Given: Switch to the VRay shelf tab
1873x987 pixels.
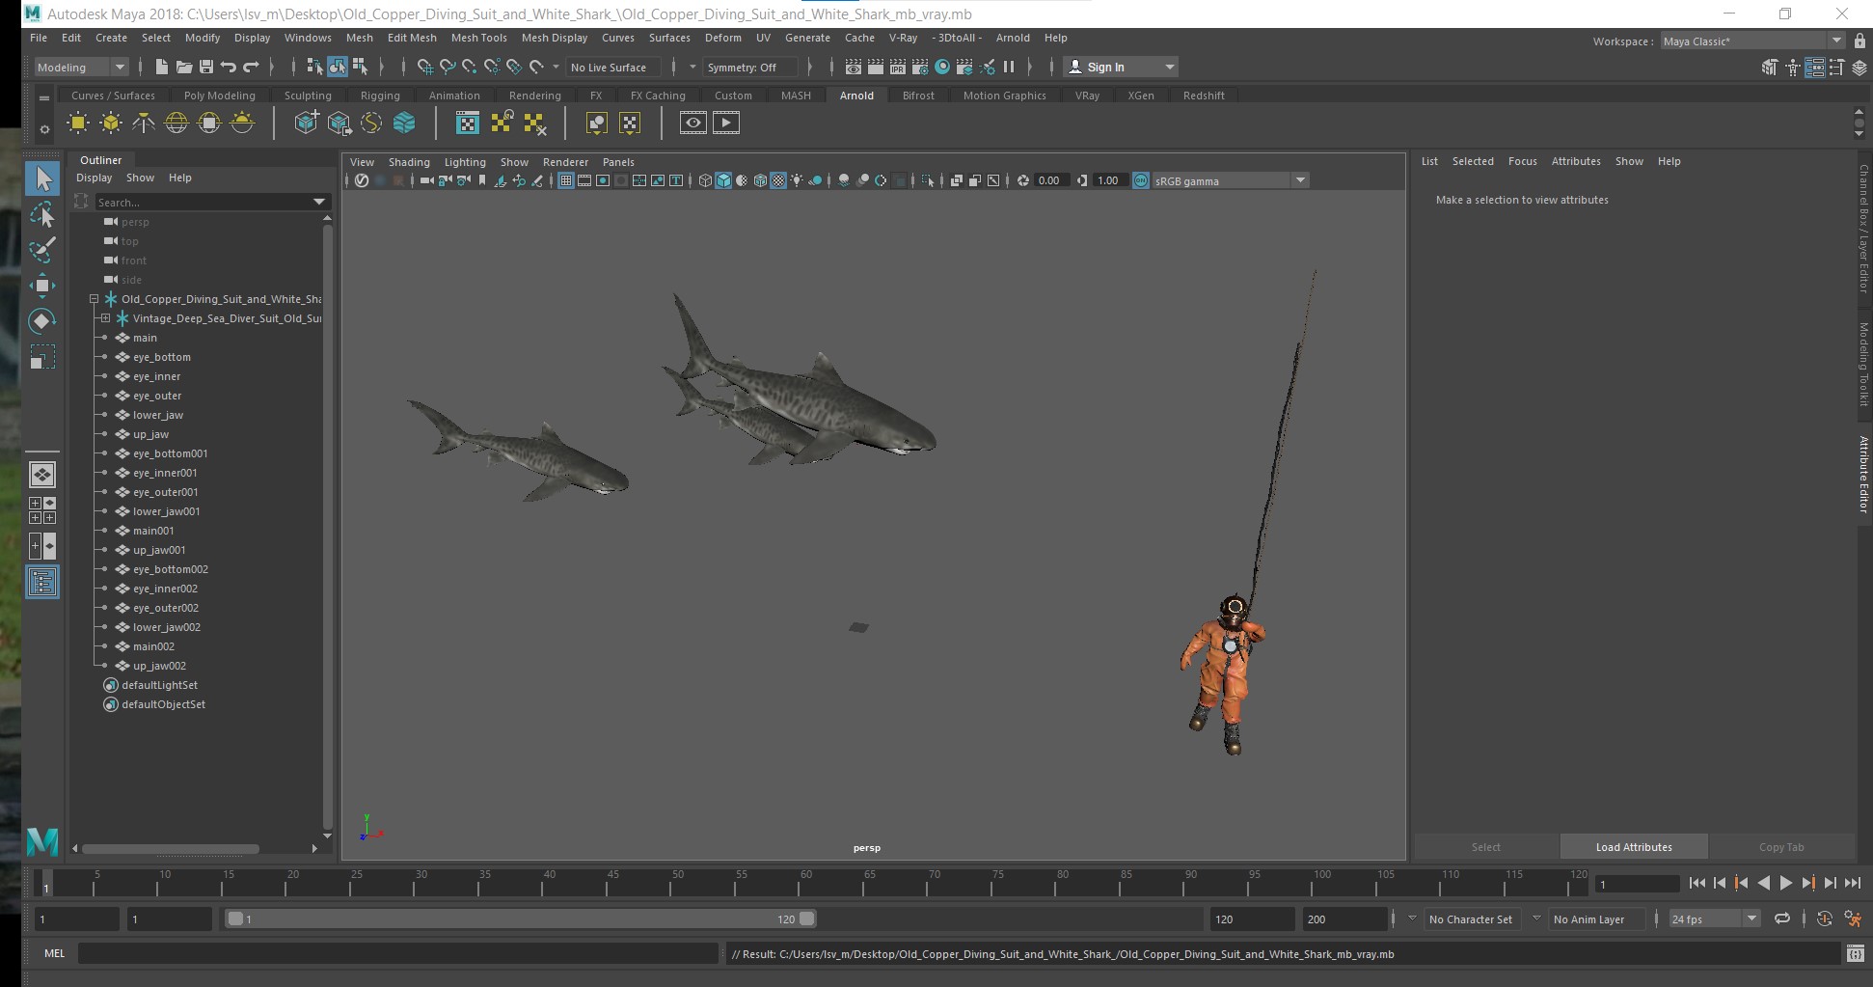Looking at the screenshot, I should click(1087, 96).
